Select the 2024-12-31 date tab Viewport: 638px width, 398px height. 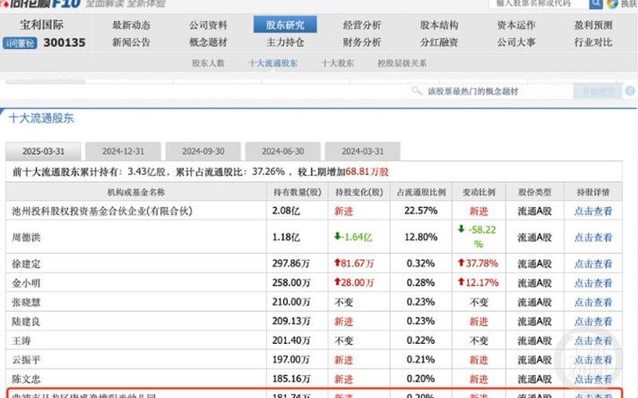point(123,151)
